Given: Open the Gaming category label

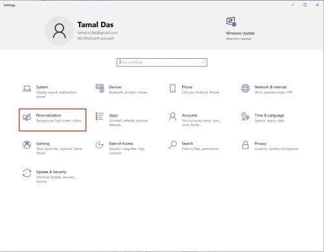Looking at the screenshot, I should 43,143.
